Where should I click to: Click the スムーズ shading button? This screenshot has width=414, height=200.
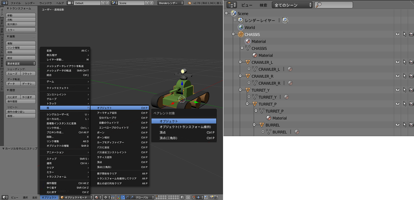pos(13,74)
